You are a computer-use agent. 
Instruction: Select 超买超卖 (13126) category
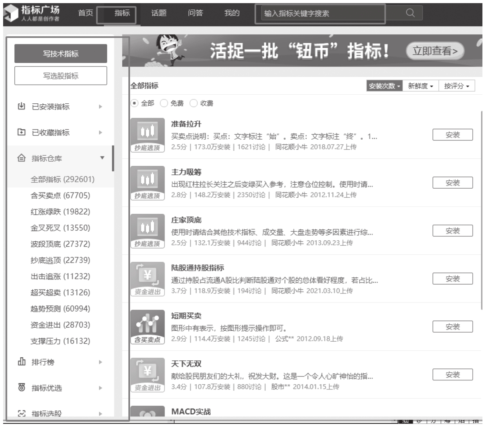(x=60, y=292)
